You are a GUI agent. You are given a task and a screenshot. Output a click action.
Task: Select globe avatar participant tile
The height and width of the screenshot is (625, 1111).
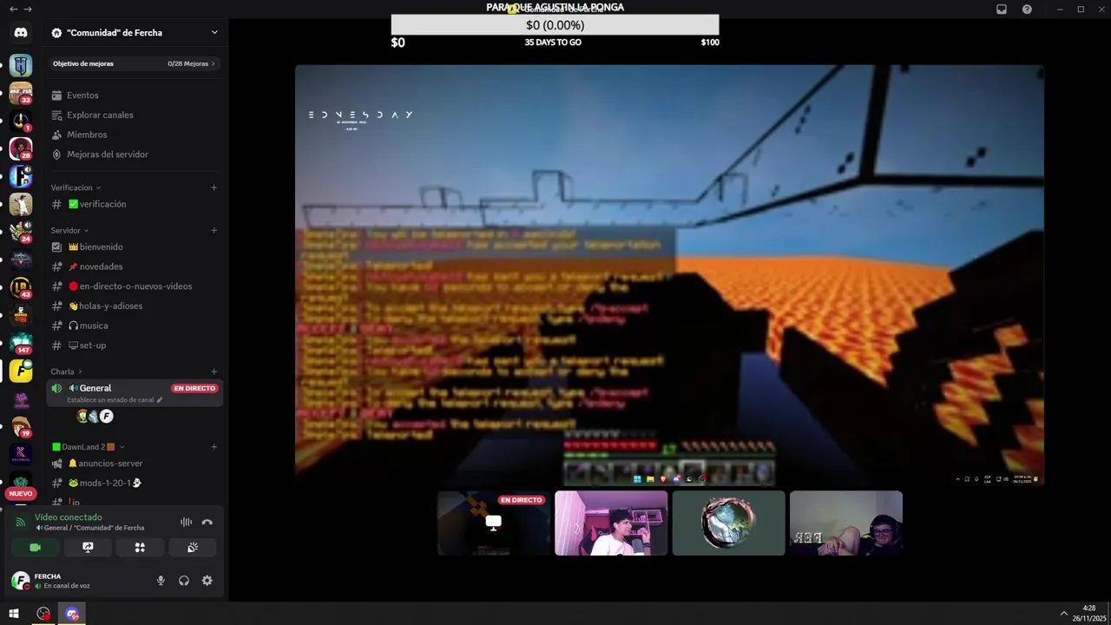[x=729, y=523]
